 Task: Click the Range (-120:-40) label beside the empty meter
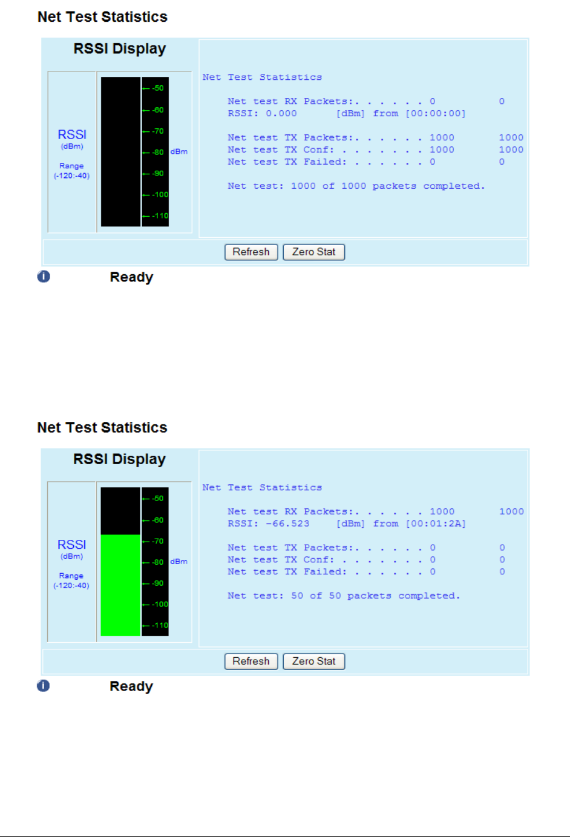coord(71,171)
